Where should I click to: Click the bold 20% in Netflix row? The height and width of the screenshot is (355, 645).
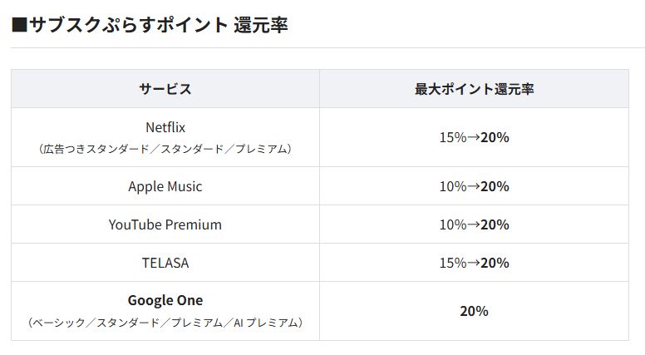[x=495, y=137]
